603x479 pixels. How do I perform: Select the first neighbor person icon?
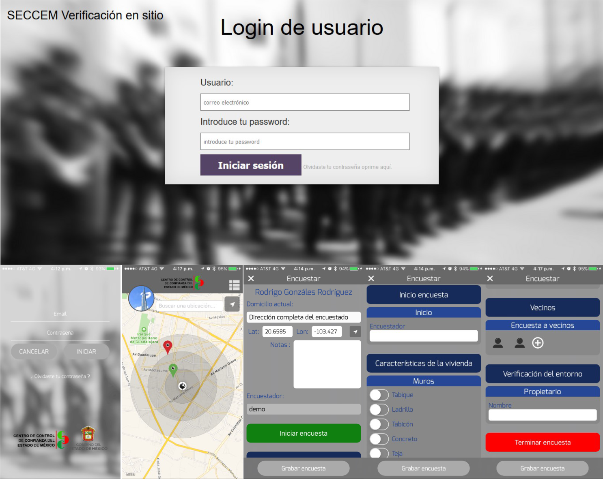pos(498,343)
